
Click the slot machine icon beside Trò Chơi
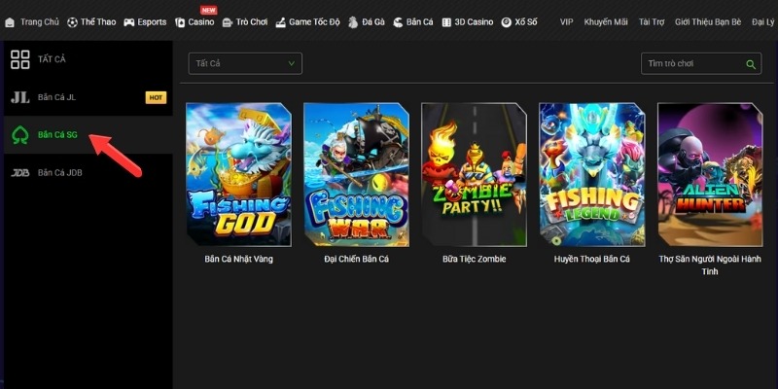228,22
